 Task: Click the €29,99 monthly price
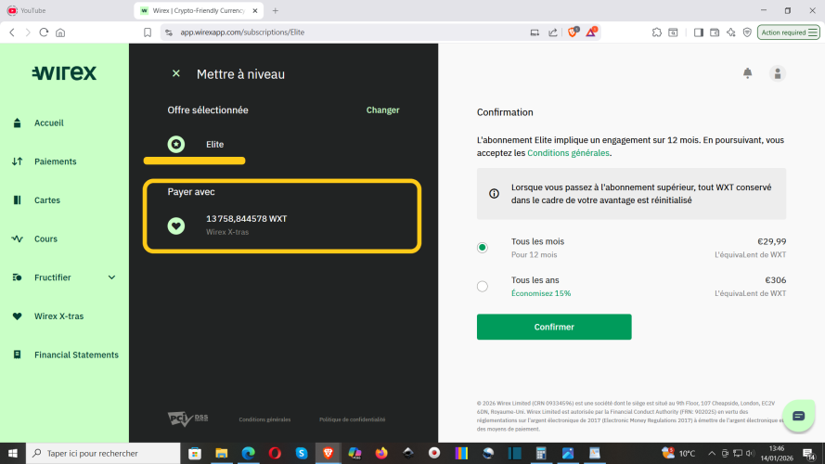[771, 241]
